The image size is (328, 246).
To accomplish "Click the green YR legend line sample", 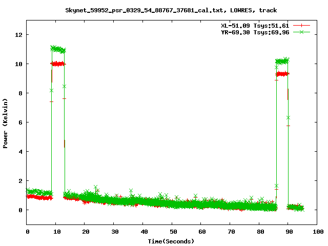I will point(301,32).
